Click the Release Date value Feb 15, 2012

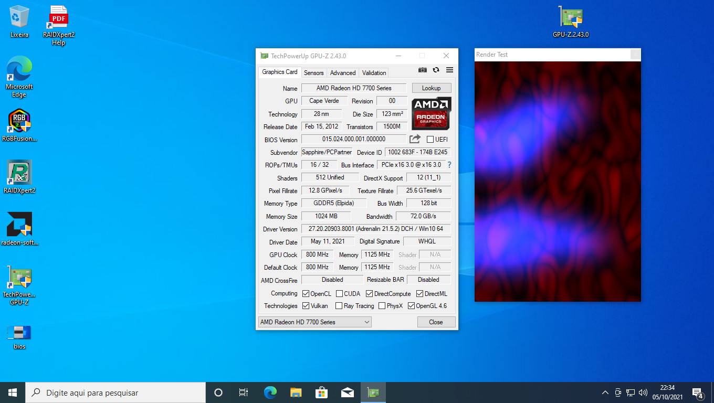click(321, 126)
